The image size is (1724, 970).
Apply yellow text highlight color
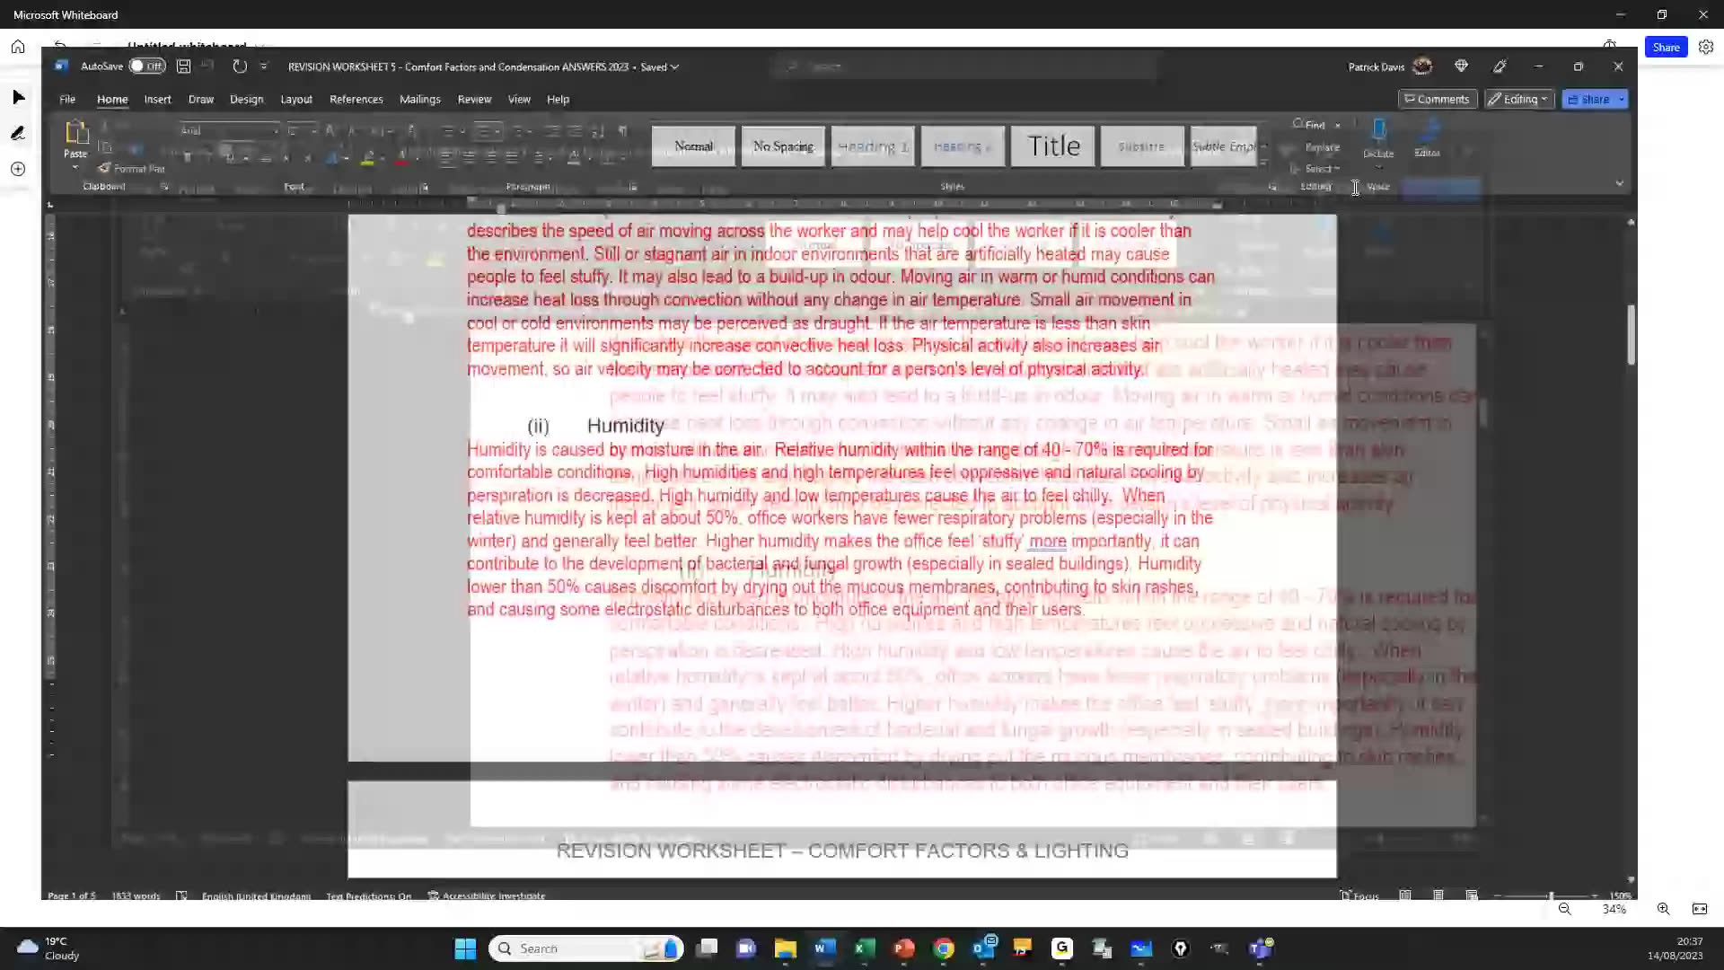(x=368, y=159)
